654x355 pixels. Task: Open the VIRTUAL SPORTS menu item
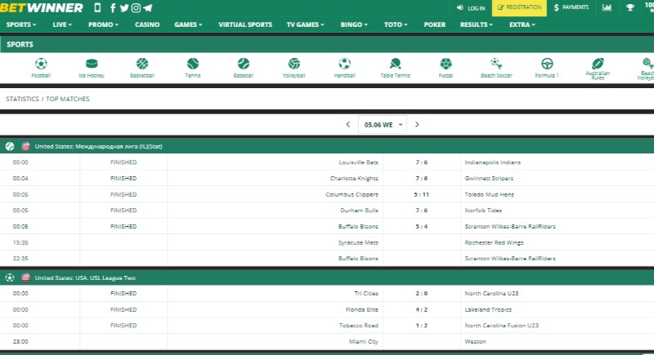245,24
